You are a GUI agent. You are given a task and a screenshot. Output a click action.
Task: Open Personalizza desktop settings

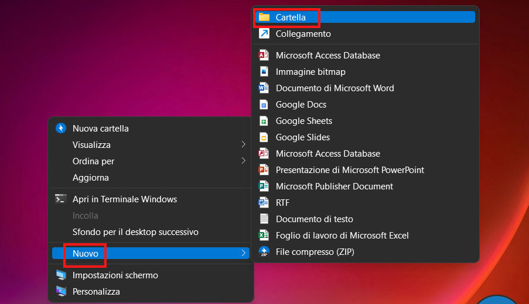(96, 292)
